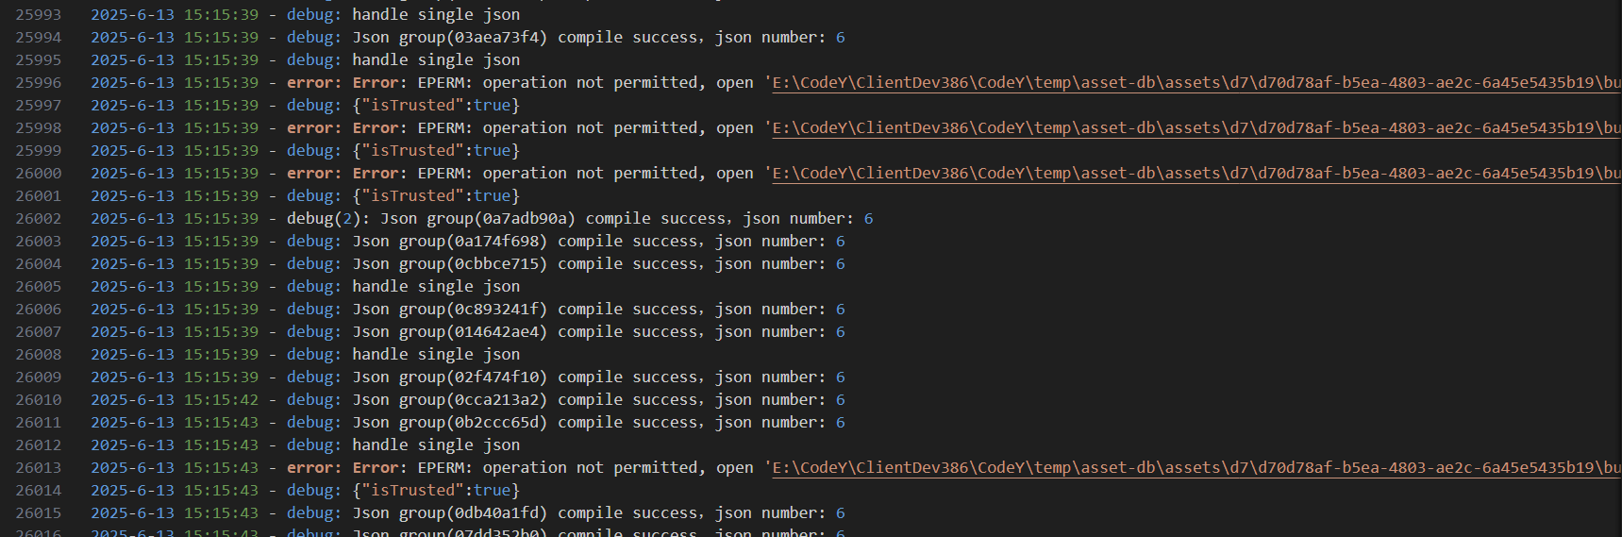Click line number 26008 in the gutter
The height and width of the screenshot is (537, 1622).
(x=39, y=355)
